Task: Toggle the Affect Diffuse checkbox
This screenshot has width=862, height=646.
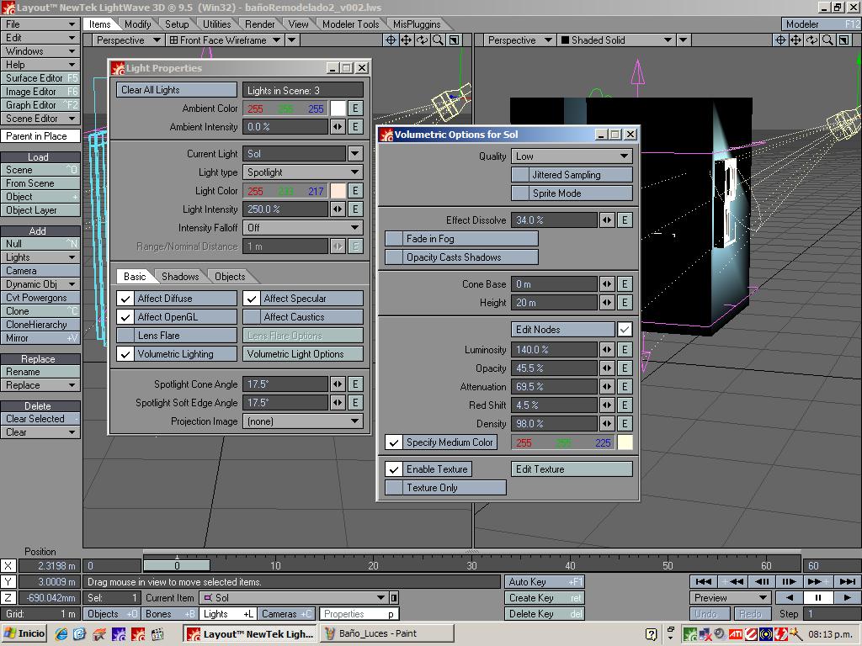Action: coord(125,299)
